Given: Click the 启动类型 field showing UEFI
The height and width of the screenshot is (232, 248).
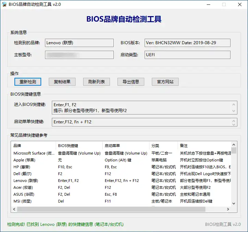Looking at the screenshot, I should point(188,55).
